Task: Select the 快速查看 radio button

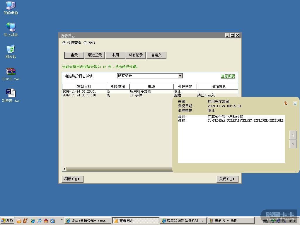Action: (x=64, y=42)
